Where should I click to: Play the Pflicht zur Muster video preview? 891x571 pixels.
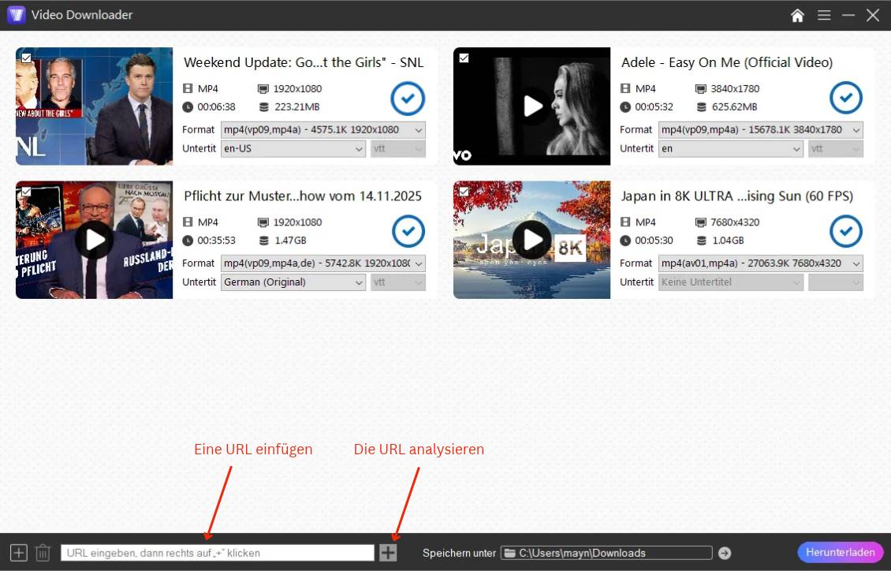95,240
